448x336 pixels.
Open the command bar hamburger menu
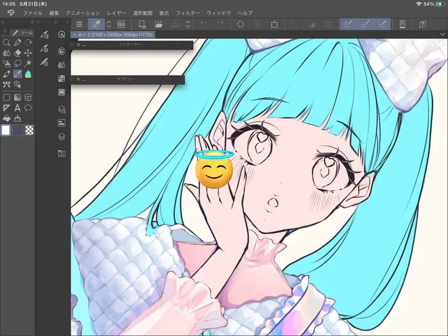(x=79, y=24)
